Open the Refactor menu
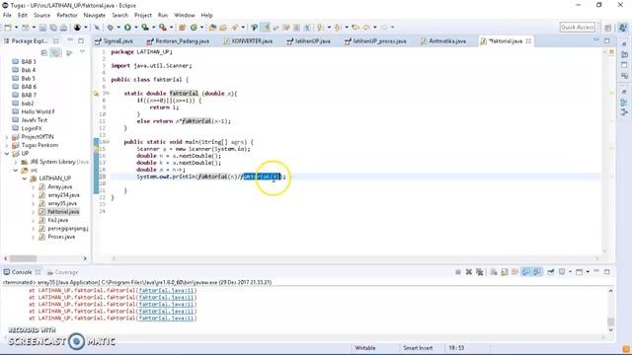Viewport: 632px width, 355px height. [67, 16]
